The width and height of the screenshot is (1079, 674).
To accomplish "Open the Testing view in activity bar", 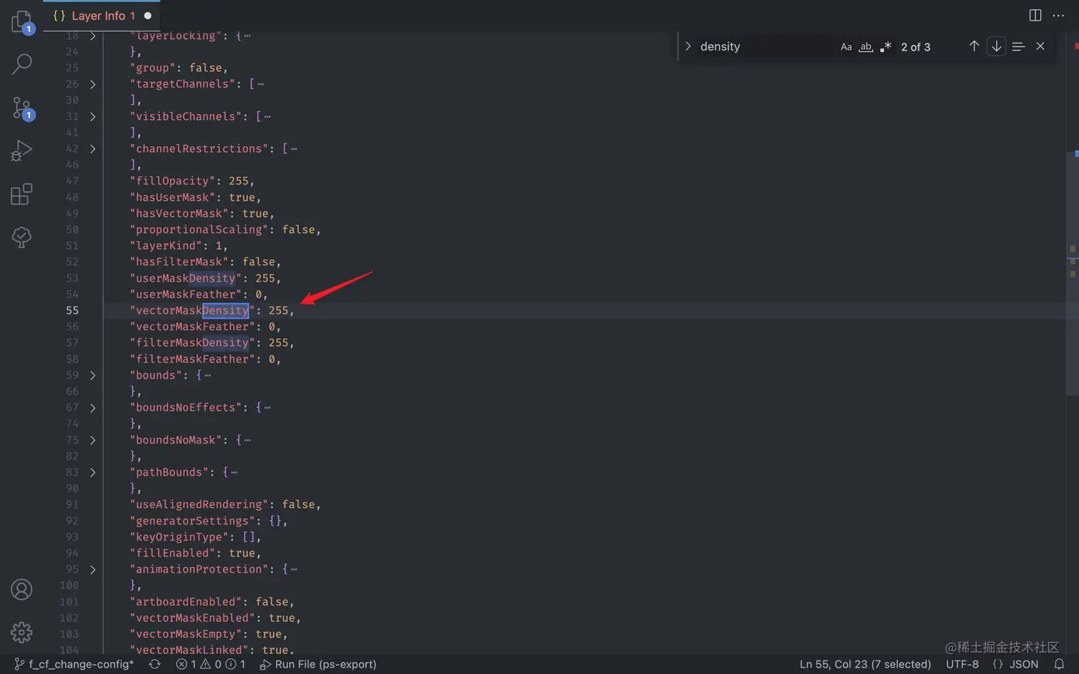I will coord(21,237).
